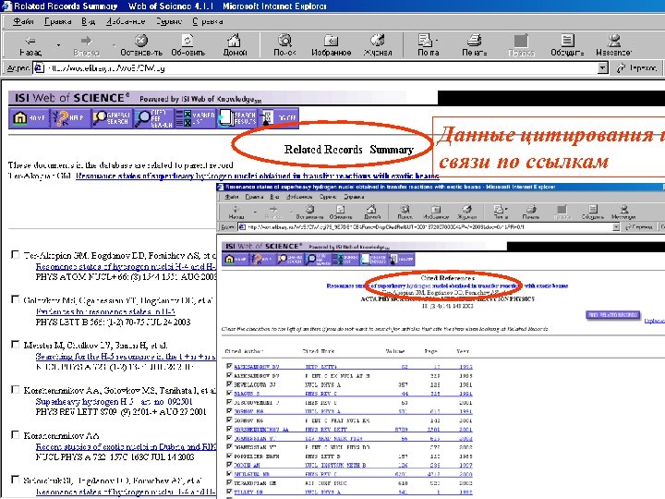Screen dimensions: 665x499
Task: Open the parent record link Resonance states of superheavy hydrogen nuclei
Action: (x=258, y=176)
